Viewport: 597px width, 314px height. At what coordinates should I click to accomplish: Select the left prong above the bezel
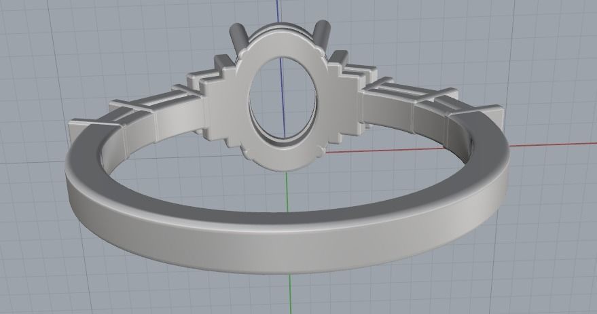tap(238, 39)
